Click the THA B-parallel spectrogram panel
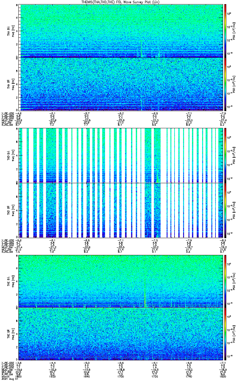 [121, 84]
